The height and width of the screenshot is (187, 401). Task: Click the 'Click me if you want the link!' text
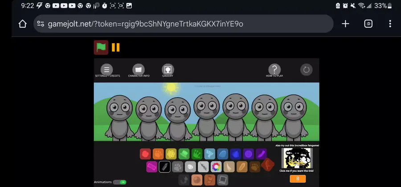[x=297, y=171]
